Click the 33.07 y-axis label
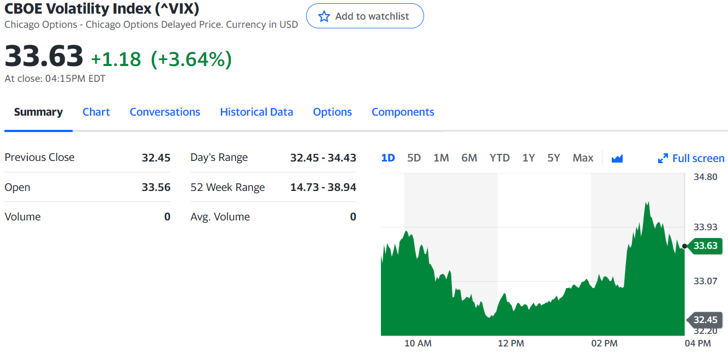The height and width of the screenshot is (353, 728). (x=706, y=281)
